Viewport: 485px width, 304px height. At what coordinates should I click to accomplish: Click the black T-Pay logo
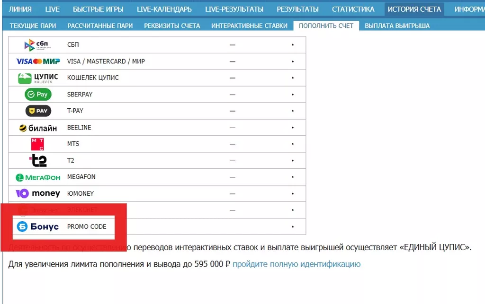38,111
